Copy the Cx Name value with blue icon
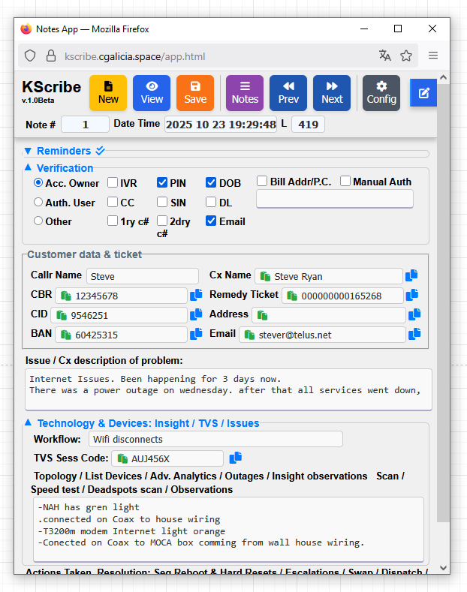This screenshot has height=592, width=467. coord(411,275)
